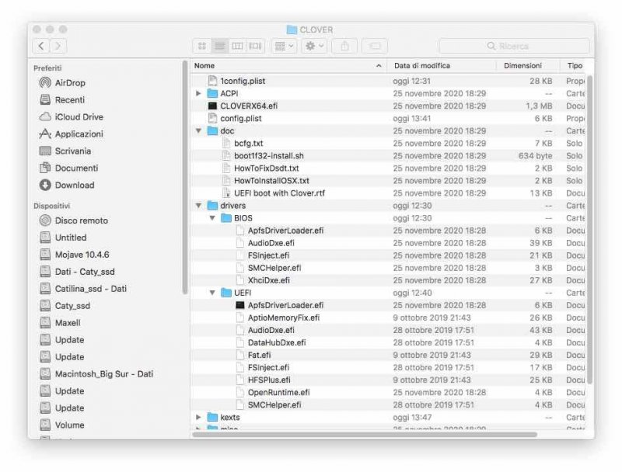Focus the Ricerca search field

pyautogui.click(x=514, y=47)
